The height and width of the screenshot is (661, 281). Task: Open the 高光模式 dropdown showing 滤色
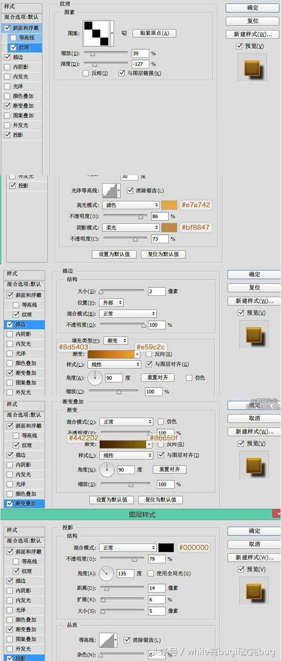click(131, 205)
